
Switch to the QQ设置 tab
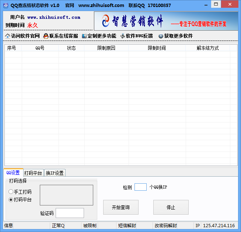tap(13, 173)
